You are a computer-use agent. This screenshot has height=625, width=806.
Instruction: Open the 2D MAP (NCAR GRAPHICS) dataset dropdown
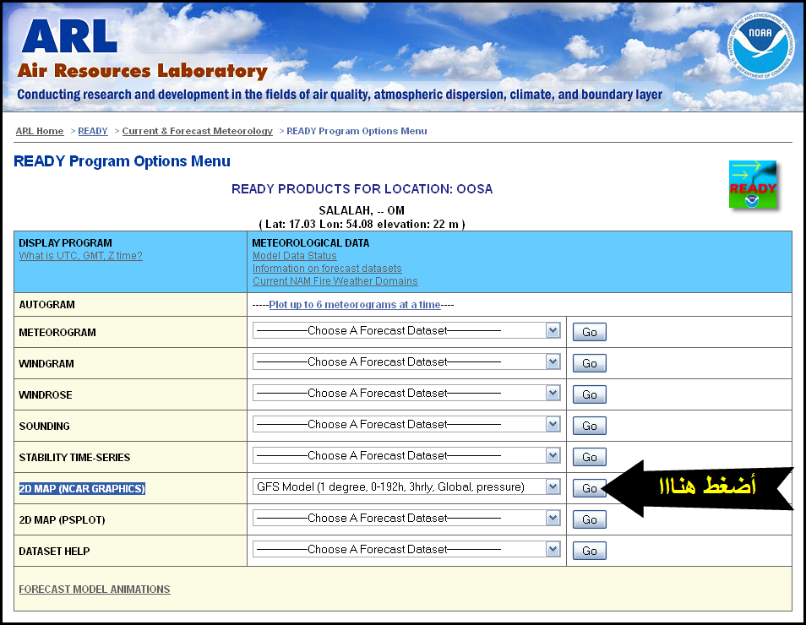406,487
